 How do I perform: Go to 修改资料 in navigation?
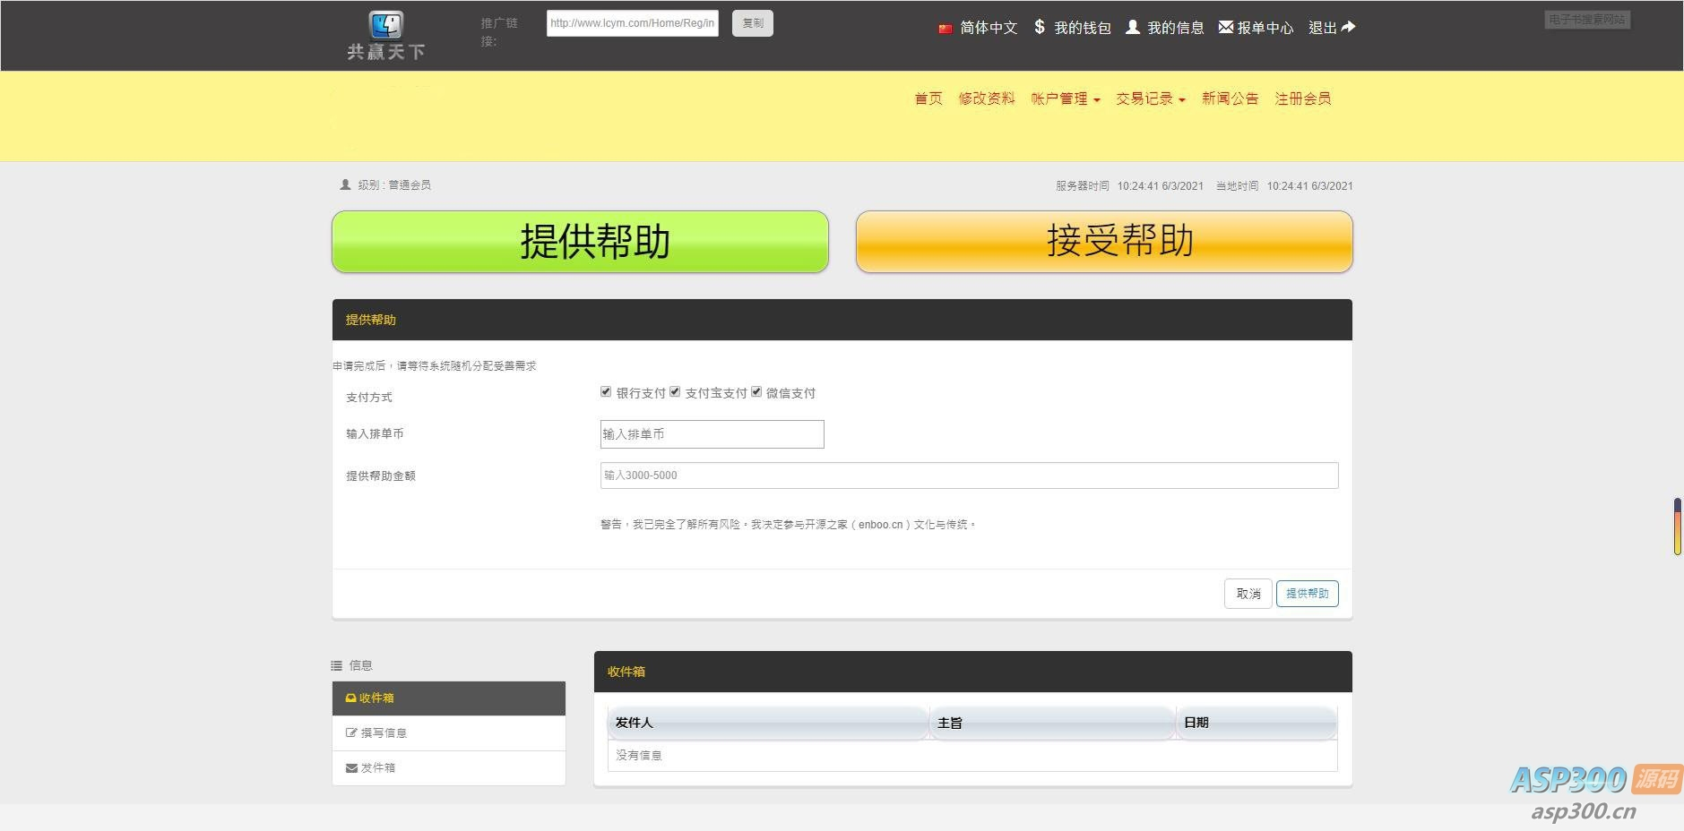coord(987,99)
